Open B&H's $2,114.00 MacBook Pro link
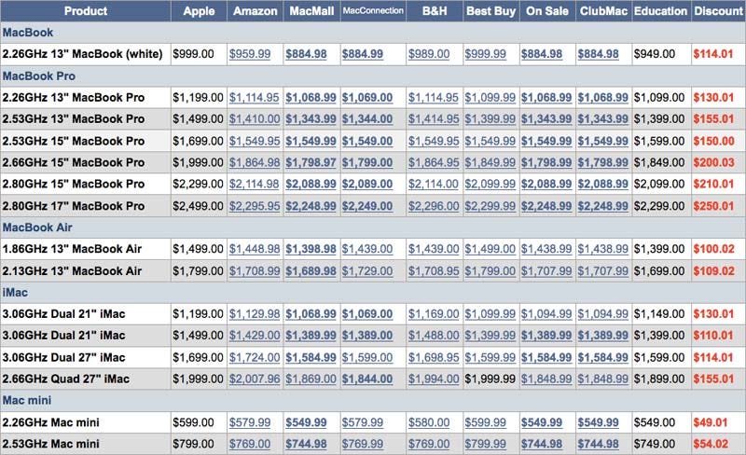This screenshot has height=455, width=746. (434, 185)
